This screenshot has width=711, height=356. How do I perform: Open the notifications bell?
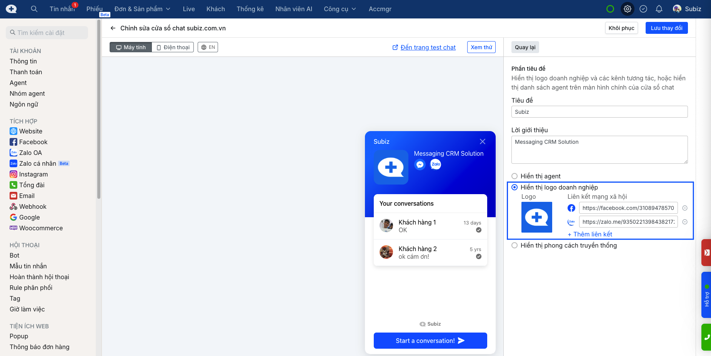659,8
